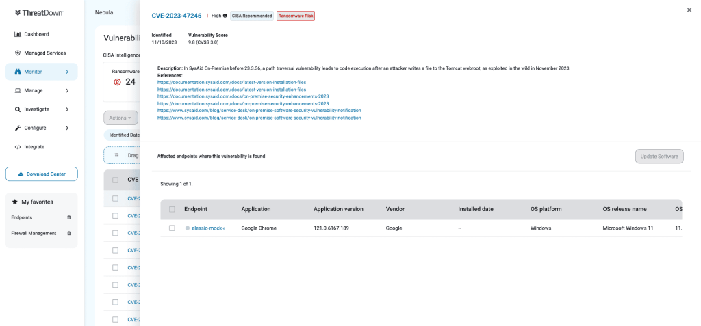Sort by Application version column header
Viewport: 701px width, 326px height.
tap(338, 209)
